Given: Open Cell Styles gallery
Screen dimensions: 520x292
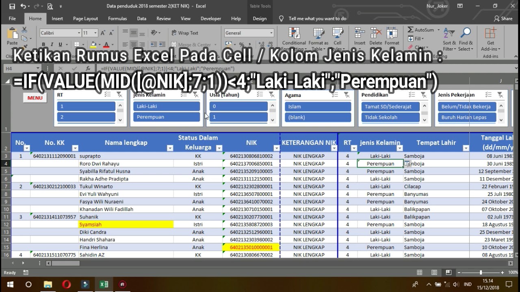Looking at the screenshot, I should point(338,39).
